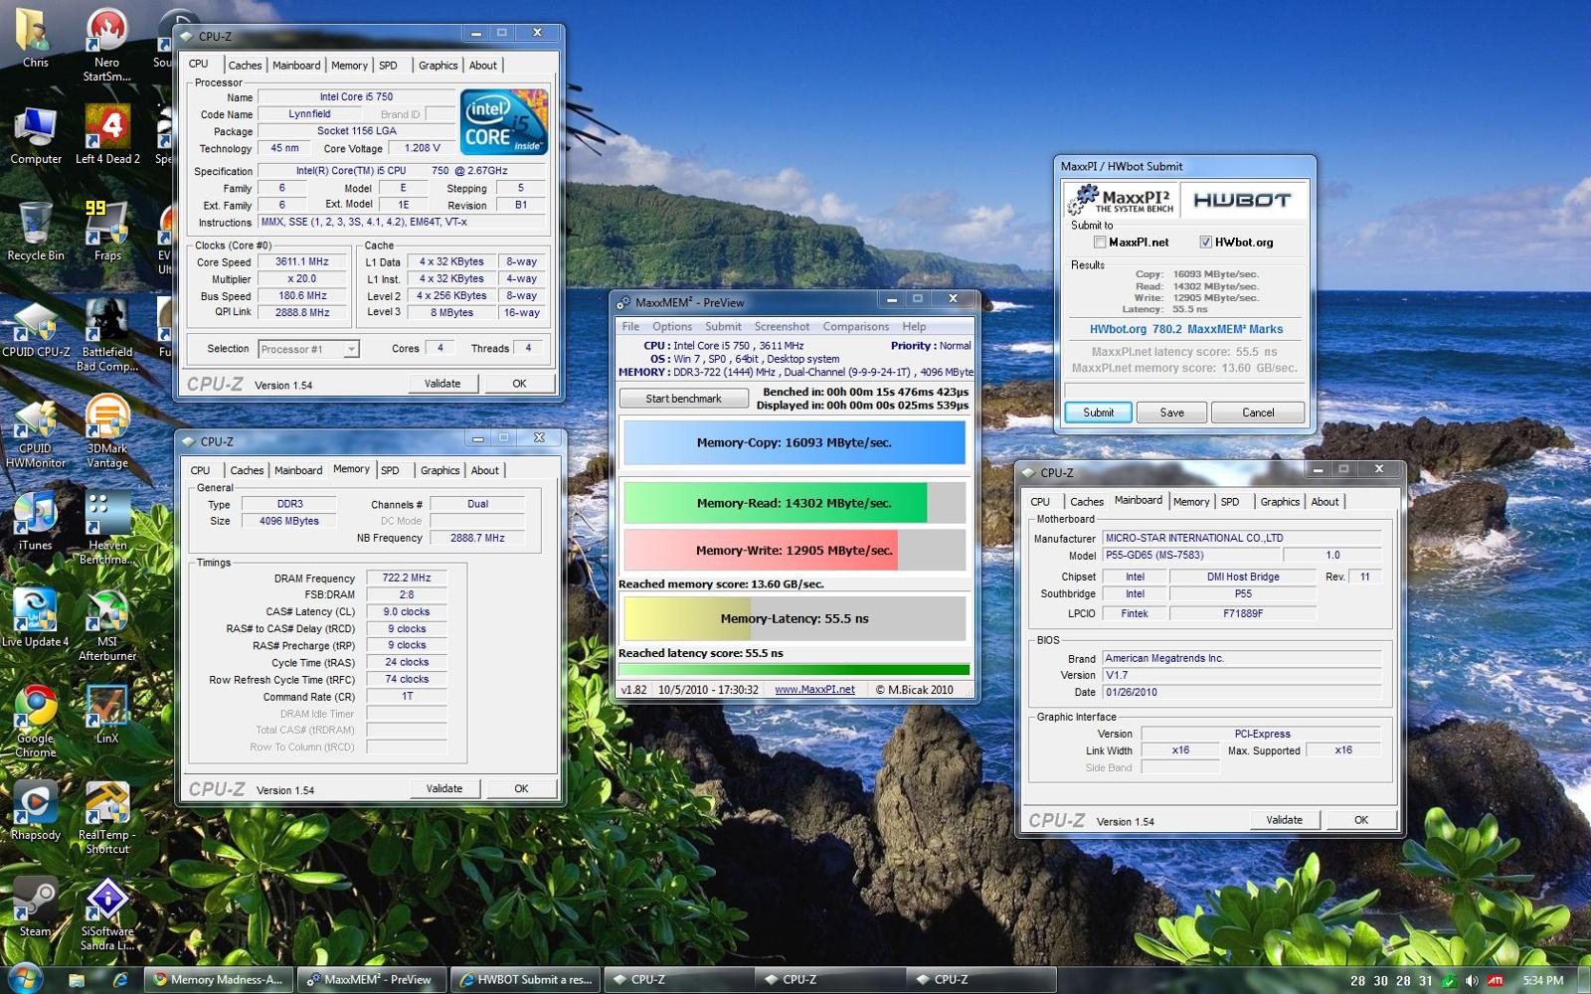Enable the MaxxPI.net submit checkbox
This screenshot has height=994, width=1591.
click(x=1100, y=242)
